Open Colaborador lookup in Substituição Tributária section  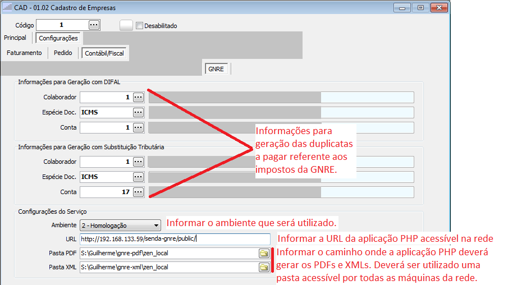click(138, 162)
